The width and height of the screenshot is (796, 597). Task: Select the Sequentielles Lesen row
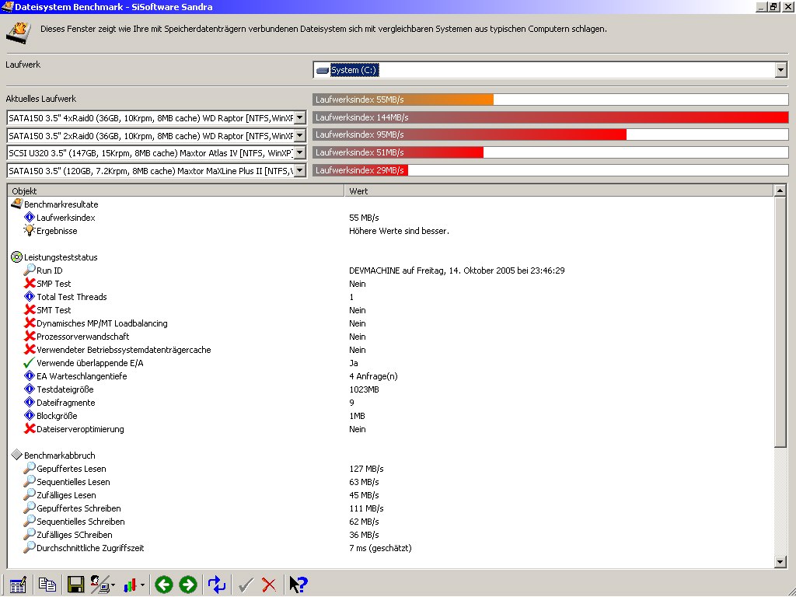[x=391, y=481]
